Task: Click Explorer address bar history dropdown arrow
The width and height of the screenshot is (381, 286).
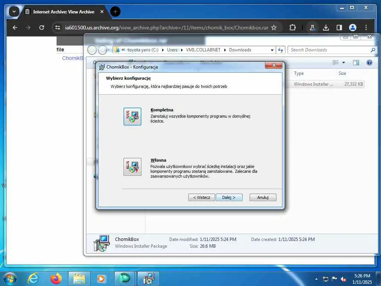Action: point(272,50)
